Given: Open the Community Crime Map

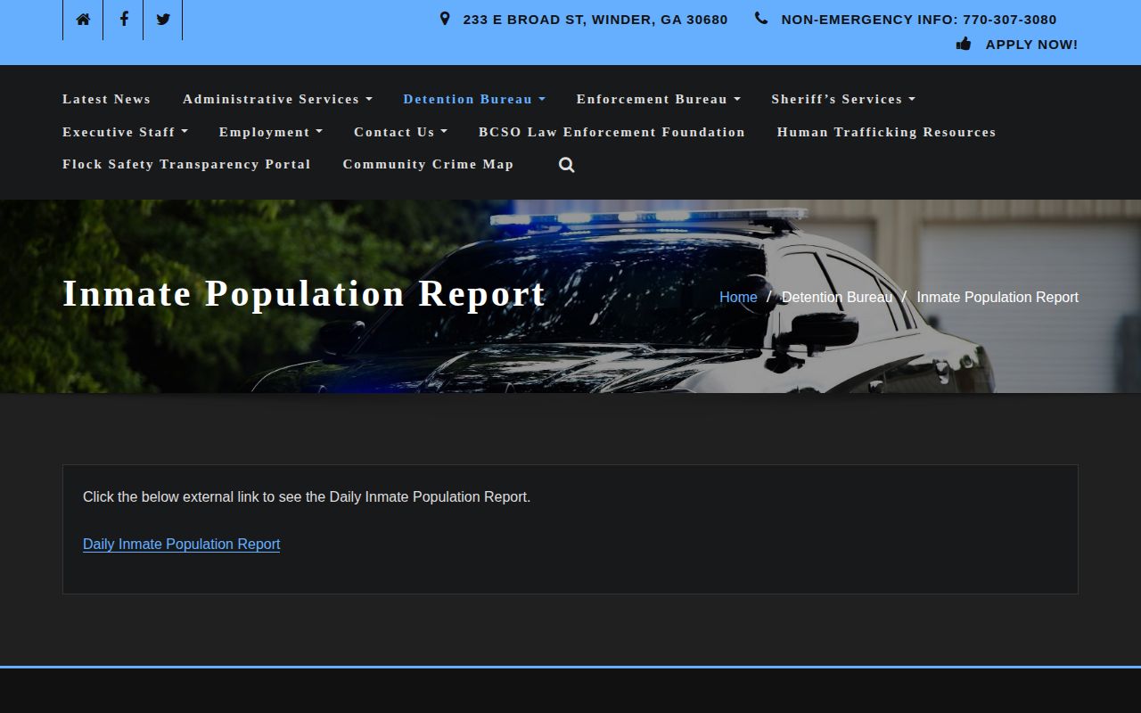Looking at the screenshot, I should 428,164.
